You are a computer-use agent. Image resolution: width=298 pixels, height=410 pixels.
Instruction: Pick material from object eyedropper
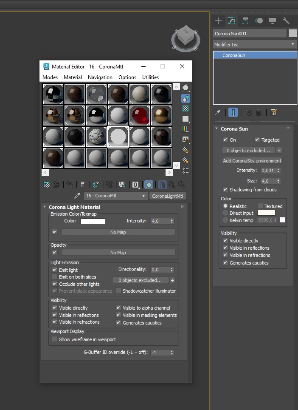pyautogui.click(x=77, y=196)
